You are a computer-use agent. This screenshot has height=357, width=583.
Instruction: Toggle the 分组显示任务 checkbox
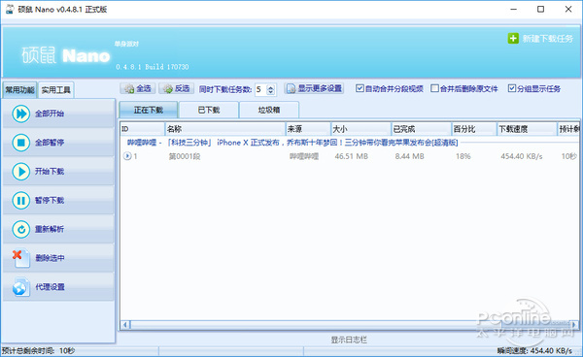click(x=512, y=88)
